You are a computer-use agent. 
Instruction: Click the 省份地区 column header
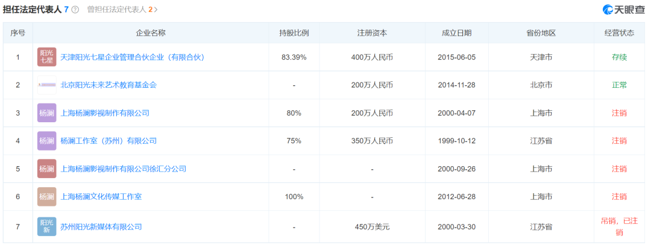(541, 33)
